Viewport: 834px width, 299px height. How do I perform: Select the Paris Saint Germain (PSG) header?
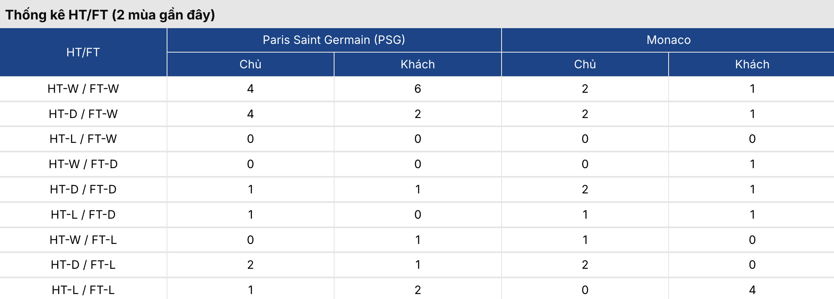pyautogui.click(x=334, y=40)
